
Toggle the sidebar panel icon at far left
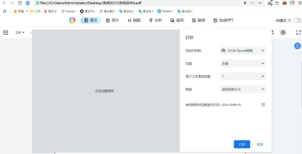6,32
